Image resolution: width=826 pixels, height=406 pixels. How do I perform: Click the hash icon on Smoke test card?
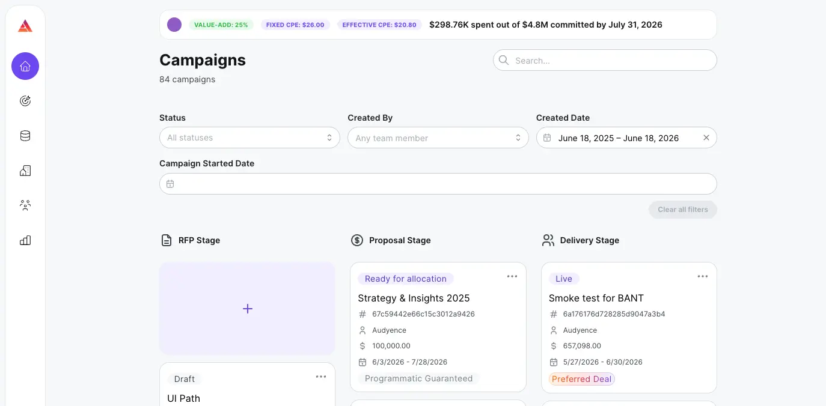553,314
